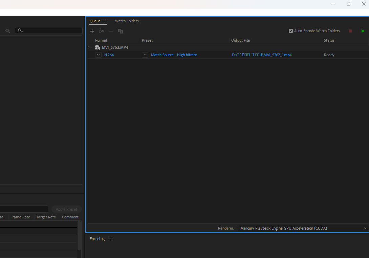Open the Encoding panel menu icon
The height and width of the screenshot is (258, 369).
click(110, 239)
